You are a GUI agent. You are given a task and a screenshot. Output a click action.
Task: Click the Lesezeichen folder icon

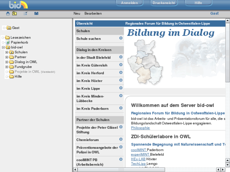[7, 38]
